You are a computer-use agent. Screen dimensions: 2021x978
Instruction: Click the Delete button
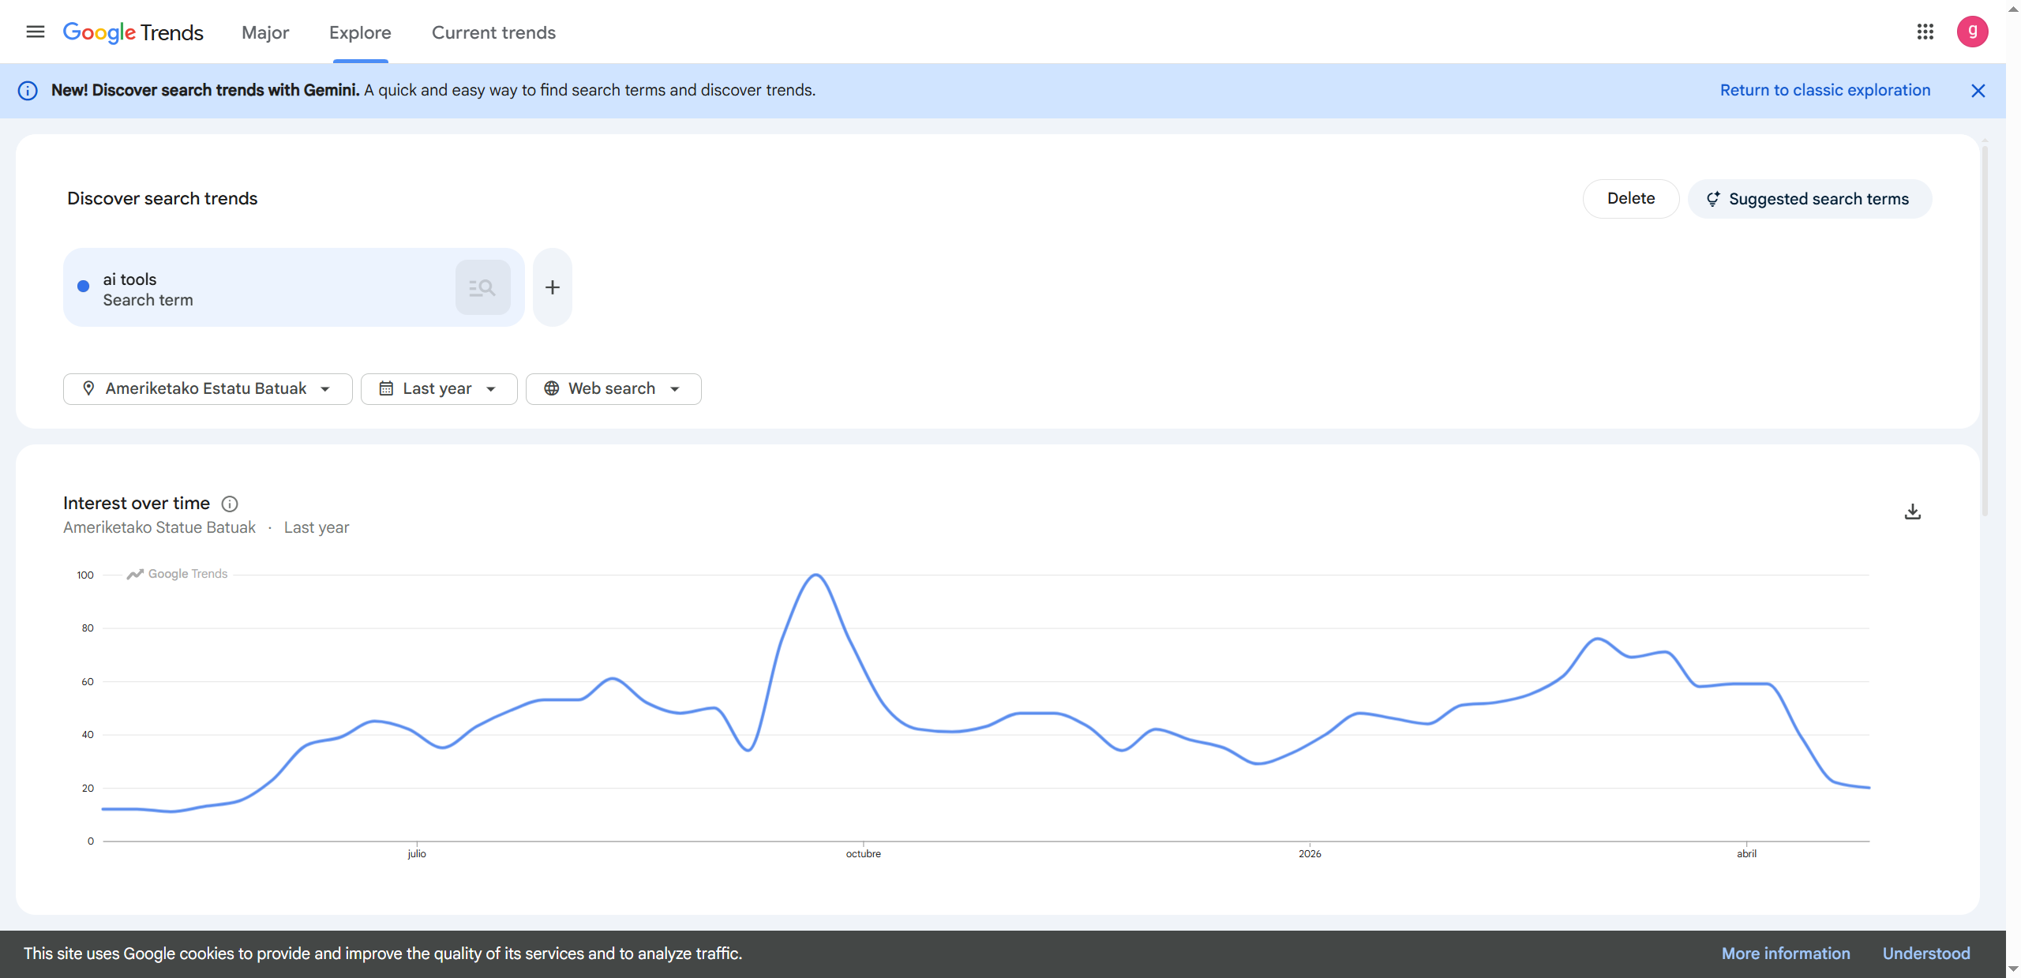pos(1630,199)
